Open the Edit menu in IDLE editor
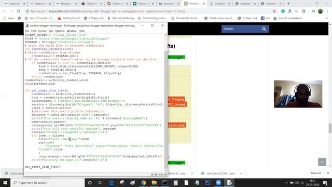This screenshot has width=332, height=187. point(33,31)
